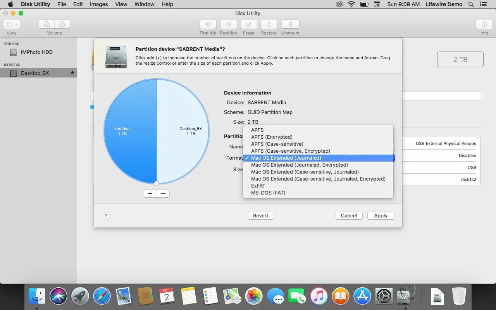496x310 pixels.
Task: Open the Apple menu
Action: (10, 4)
